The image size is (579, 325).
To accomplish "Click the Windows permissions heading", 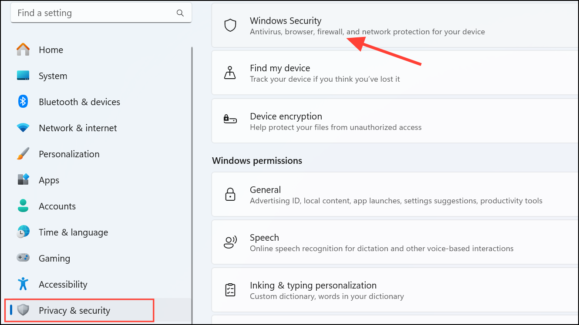I will tap(257, 160).
